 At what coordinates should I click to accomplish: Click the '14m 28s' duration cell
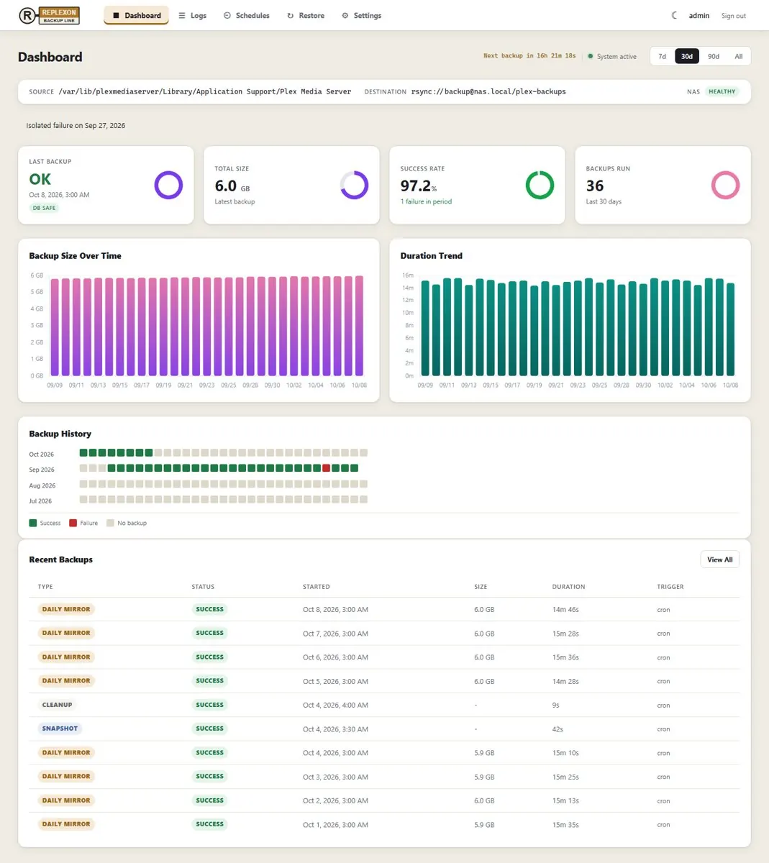click(x=565, y=681)
